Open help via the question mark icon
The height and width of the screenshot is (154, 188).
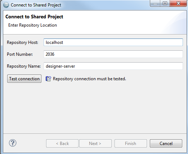pyautogui.click(x=13, y=143)
